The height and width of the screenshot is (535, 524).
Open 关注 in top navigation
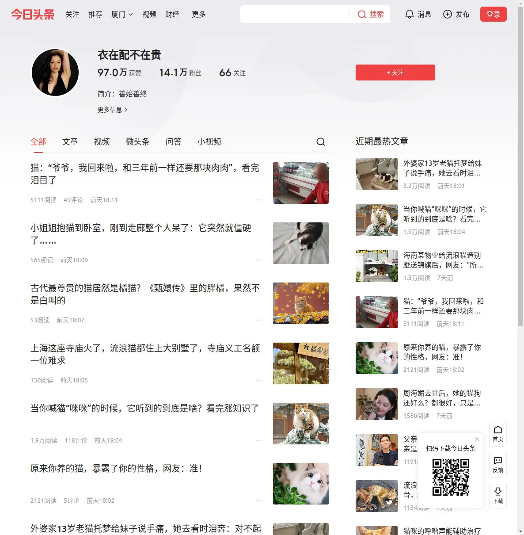[72, 14]
